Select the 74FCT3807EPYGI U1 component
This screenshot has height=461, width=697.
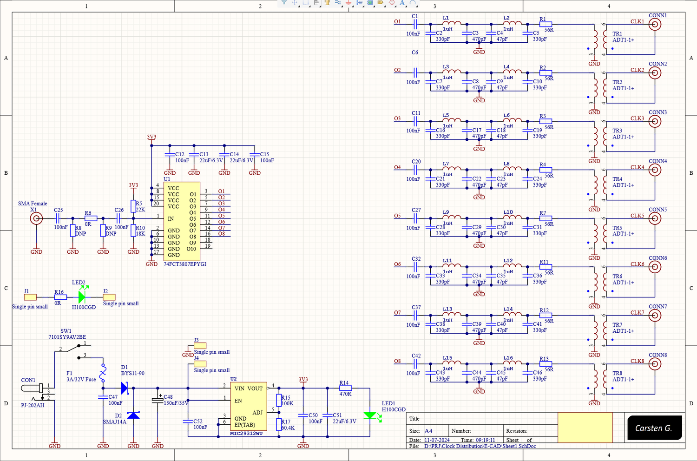point(182,221)
